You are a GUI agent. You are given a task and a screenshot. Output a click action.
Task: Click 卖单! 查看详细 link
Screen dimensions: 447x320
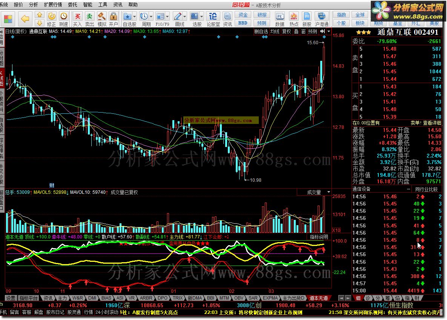tap(425, 123)
